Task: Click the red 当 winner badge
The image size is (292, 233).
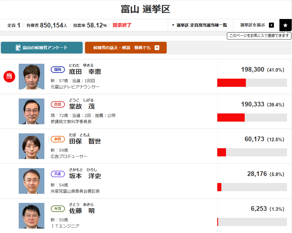Action: tap(9, 77)
